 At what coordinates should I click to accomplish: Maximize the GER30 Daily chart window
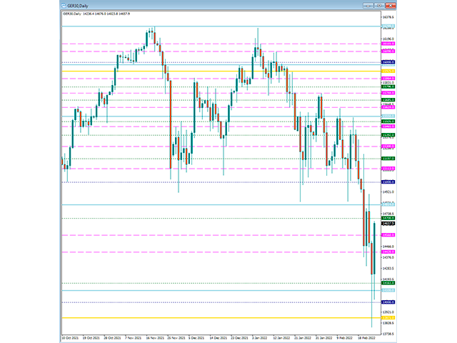(x=379, y=6)
